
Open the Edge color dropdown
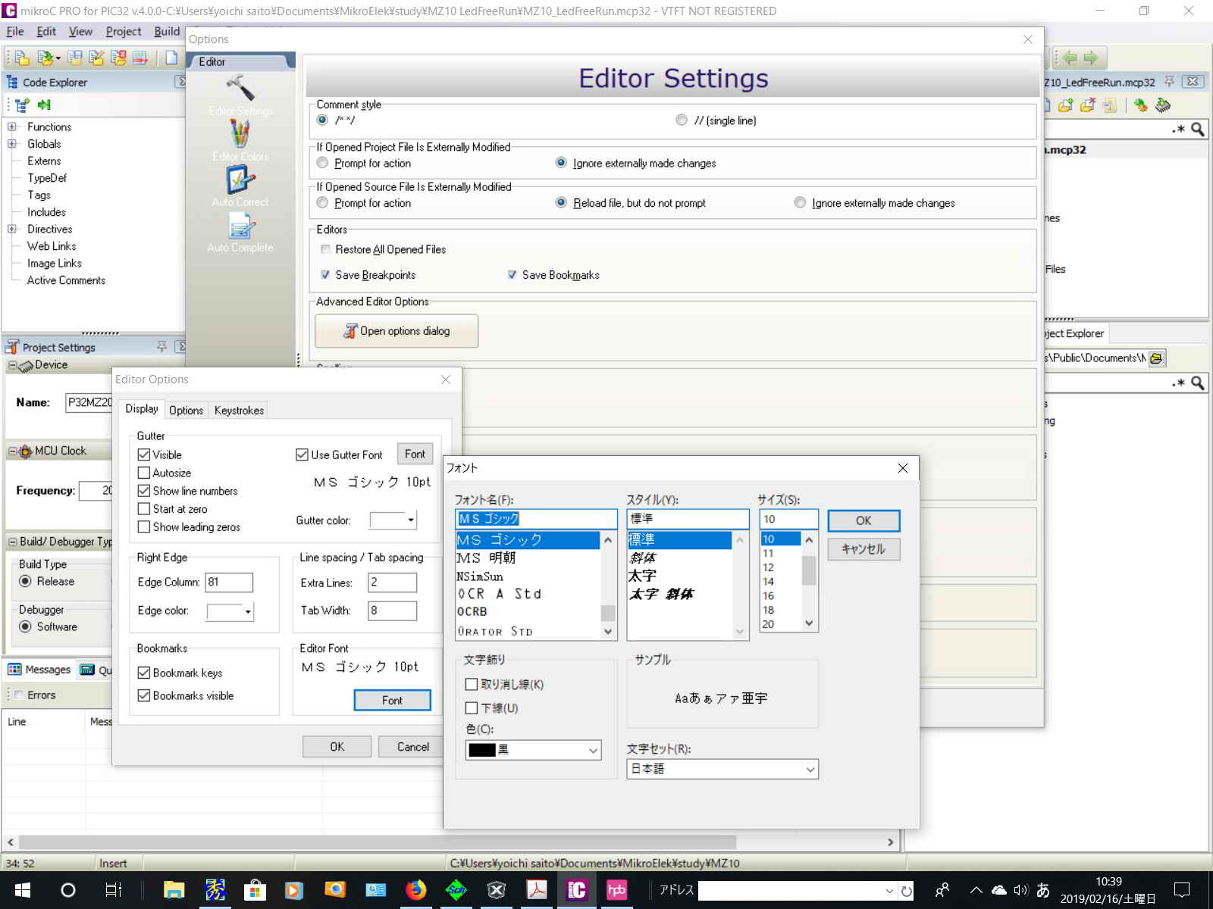(x=248, y=611)
